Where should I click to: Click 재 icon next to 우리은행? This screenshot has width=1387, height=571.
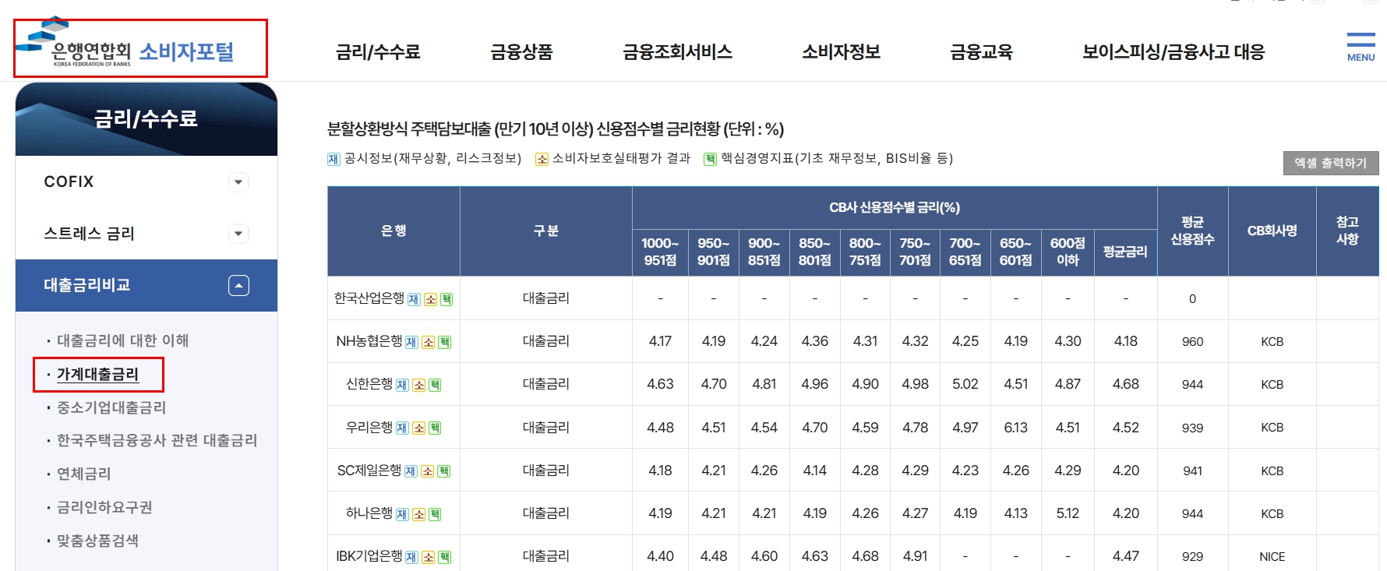402,428
